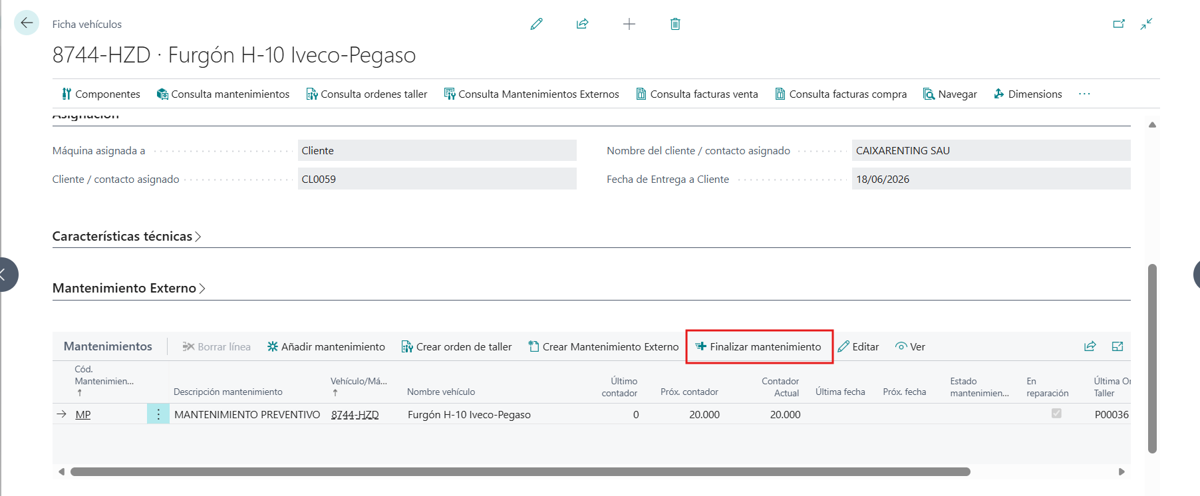1200x496 pixels.
Task: Collapse page with diagonal arrows icon
Action: click(1146, 24)
